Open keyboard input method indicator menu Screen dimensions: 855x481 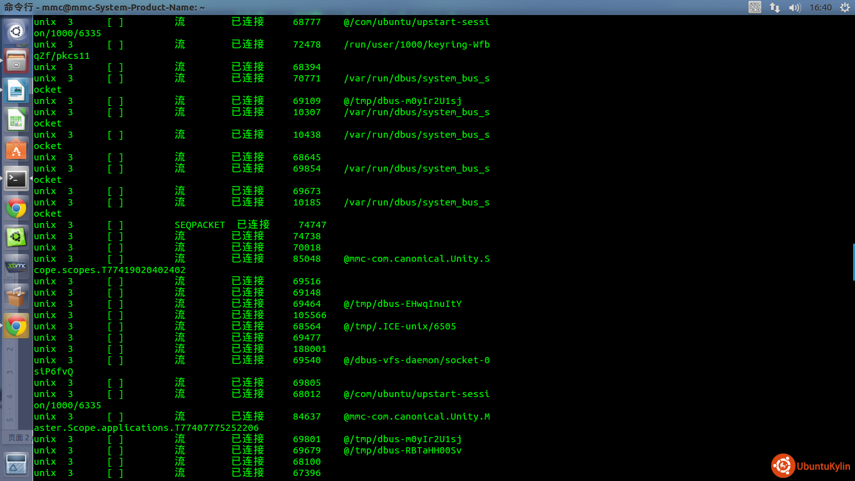(755, 8)
